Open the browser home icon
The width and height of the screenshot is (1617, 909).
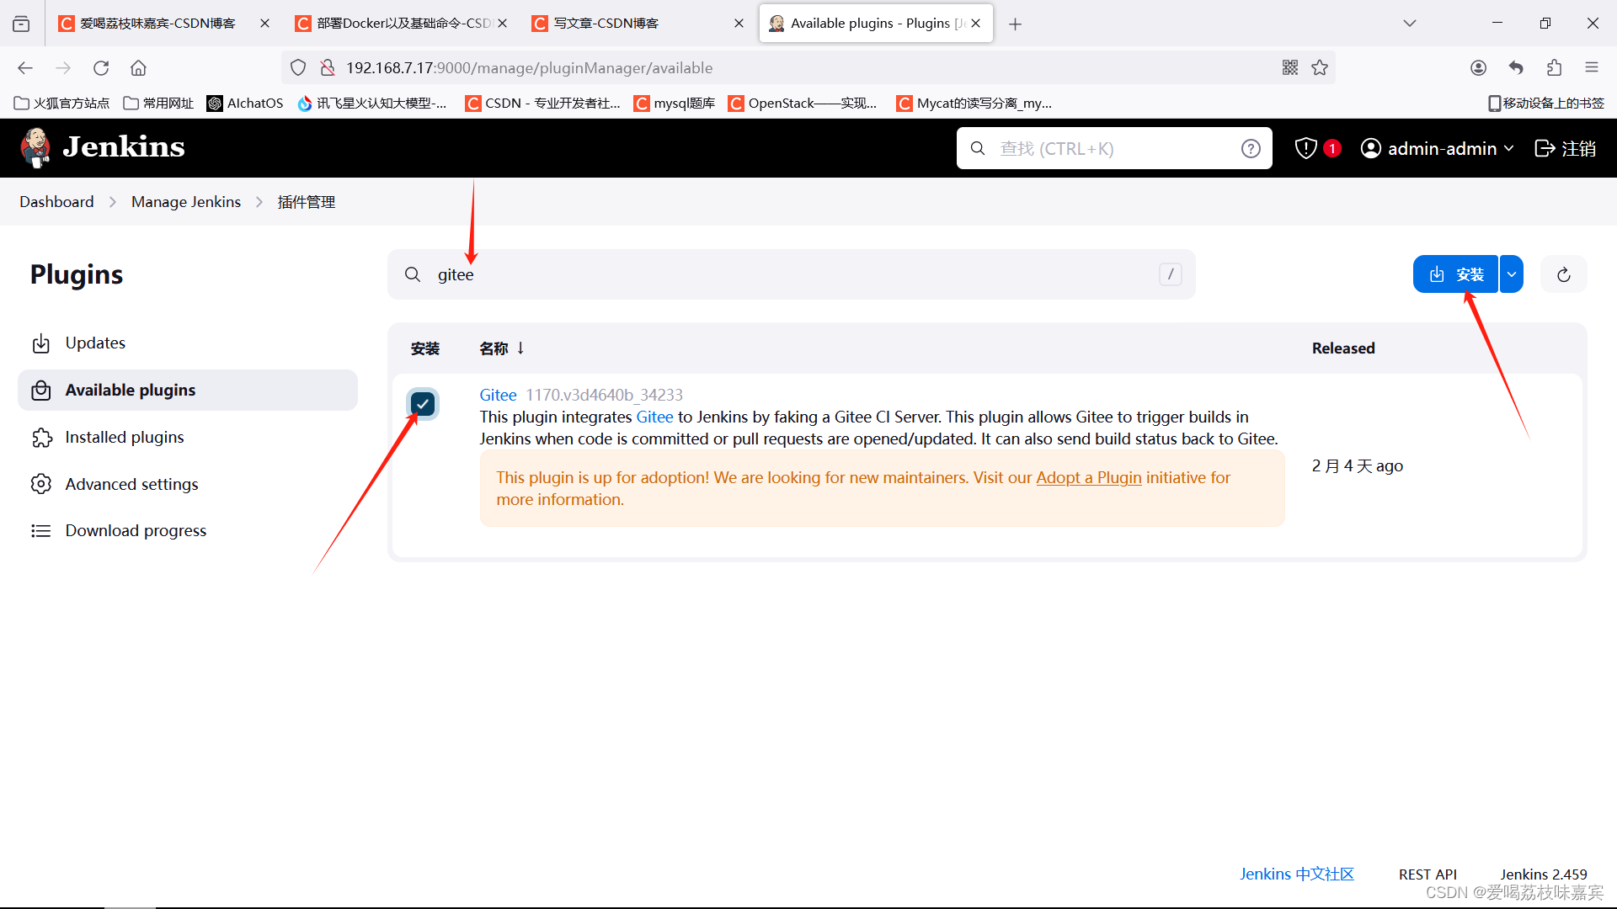click(138, 67)
